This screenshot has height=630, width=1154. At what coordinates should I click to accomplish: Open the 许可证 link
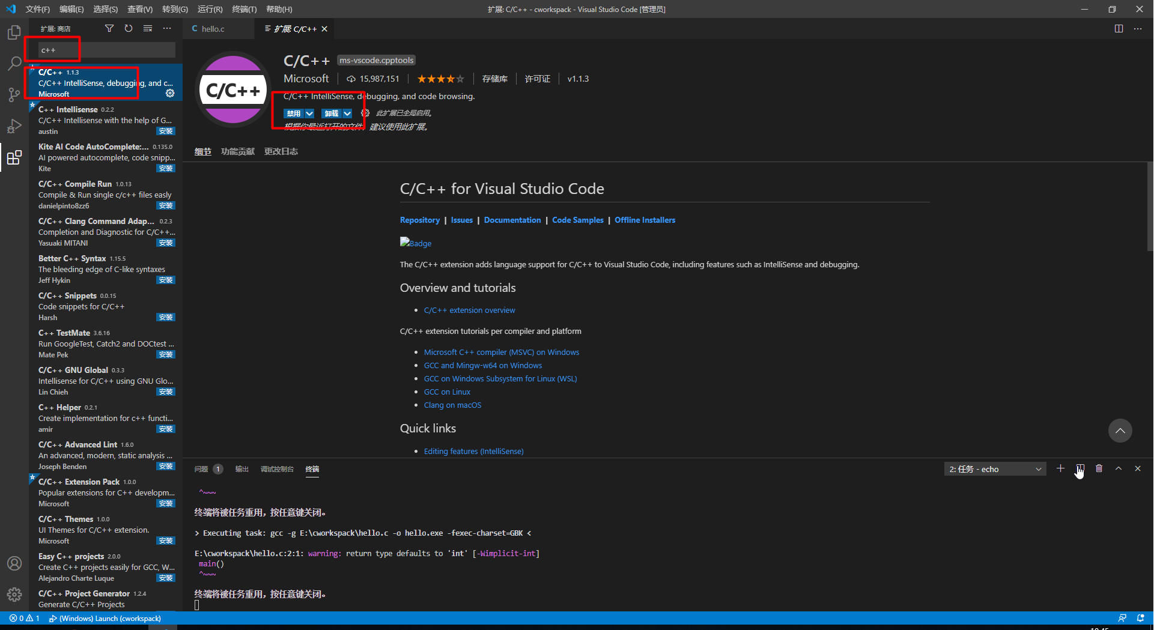point(538,79)
